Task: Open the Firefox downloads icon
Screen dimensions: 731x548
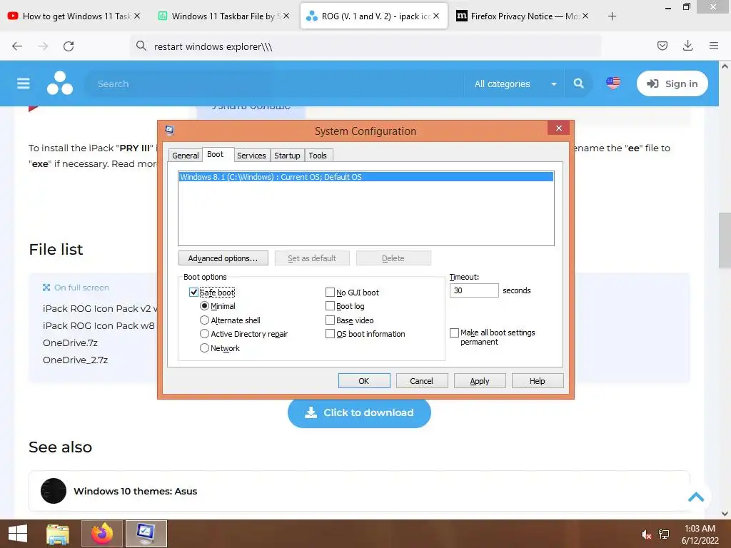Action: coord(687,46)
